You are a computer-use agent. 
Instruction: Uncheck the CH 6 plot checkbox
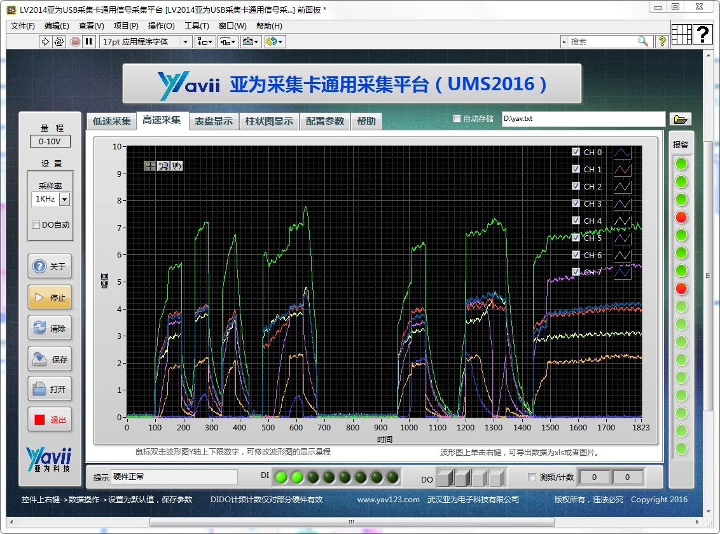pyautogui.click(x=576, y=255)
